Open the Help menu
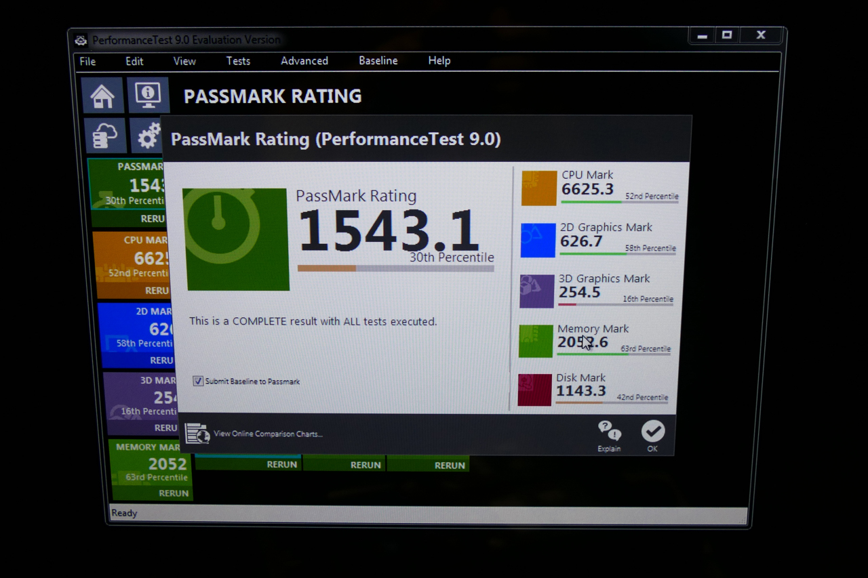 pos(439,61)
